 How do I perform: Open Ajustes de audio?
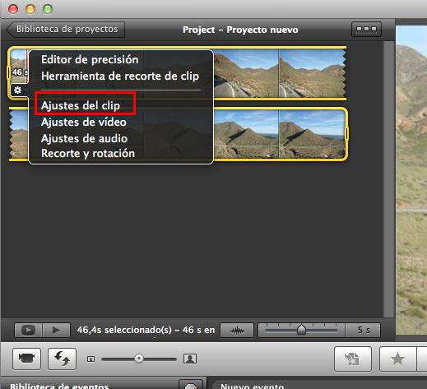pyautogui.click(x=84, y=138)
